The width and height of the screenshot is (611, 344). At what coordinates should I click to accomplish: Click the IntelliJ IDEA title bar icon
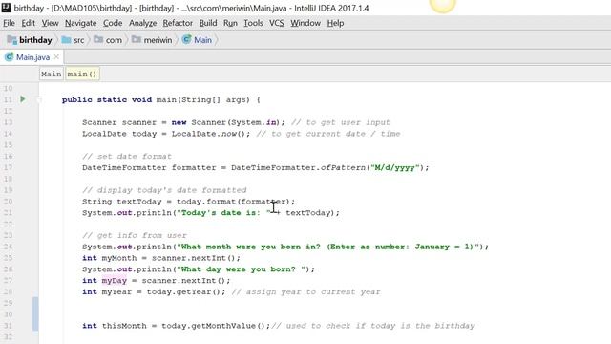click(x=6, y=8)
